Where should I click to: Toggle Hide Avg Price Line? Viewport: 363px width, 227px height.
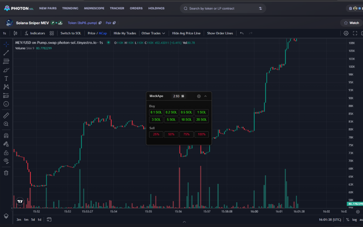coord(186,33)
